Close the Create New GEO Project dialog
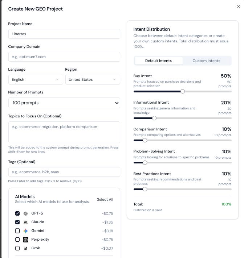Screen dimensions: 244x258 pyautogui.click(x=239, y=7)
